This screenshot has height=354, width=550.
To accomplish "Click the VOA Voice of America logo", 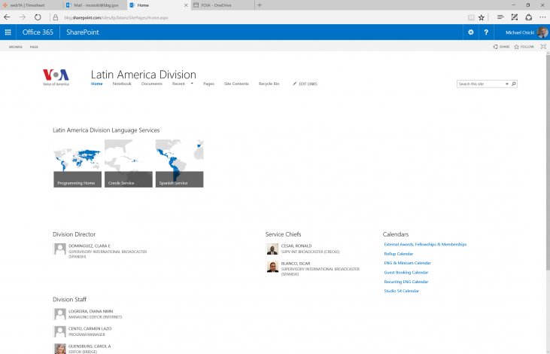I will pyautogui.click(x=56, y=78).
